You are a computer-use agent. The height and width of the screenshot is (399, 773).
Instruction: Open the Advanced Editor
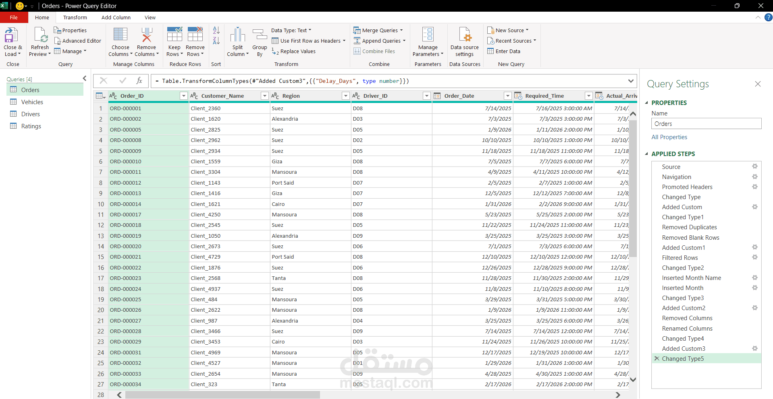[x=77, y=41]
